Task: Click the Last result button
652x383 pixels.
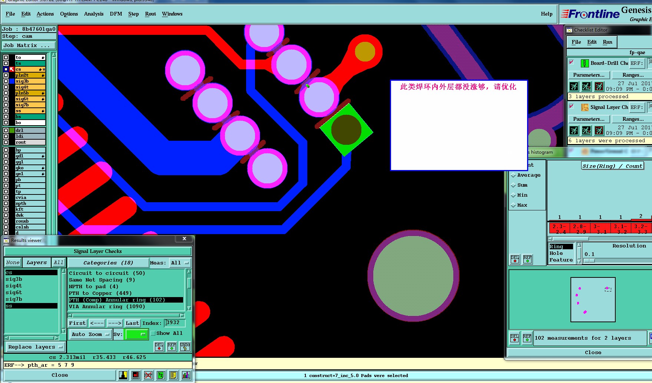Action: (132, 323)
